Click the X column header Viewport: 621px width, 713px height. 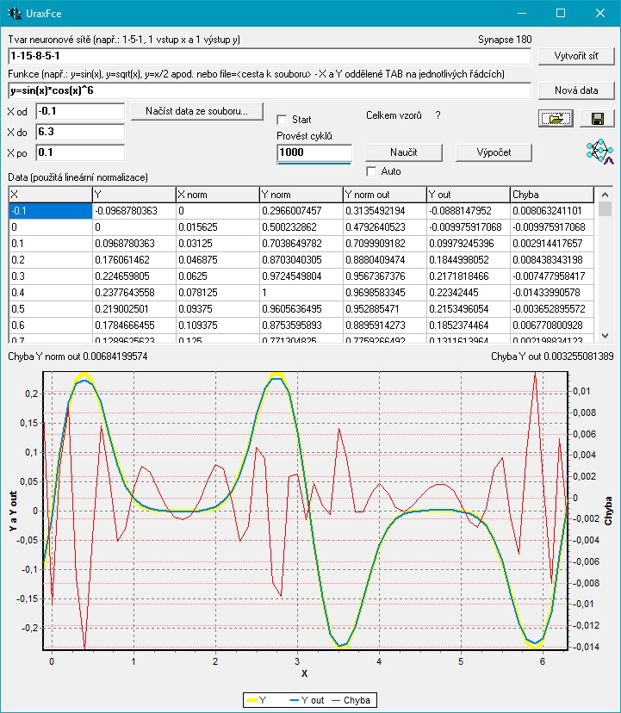click(51, 195)
